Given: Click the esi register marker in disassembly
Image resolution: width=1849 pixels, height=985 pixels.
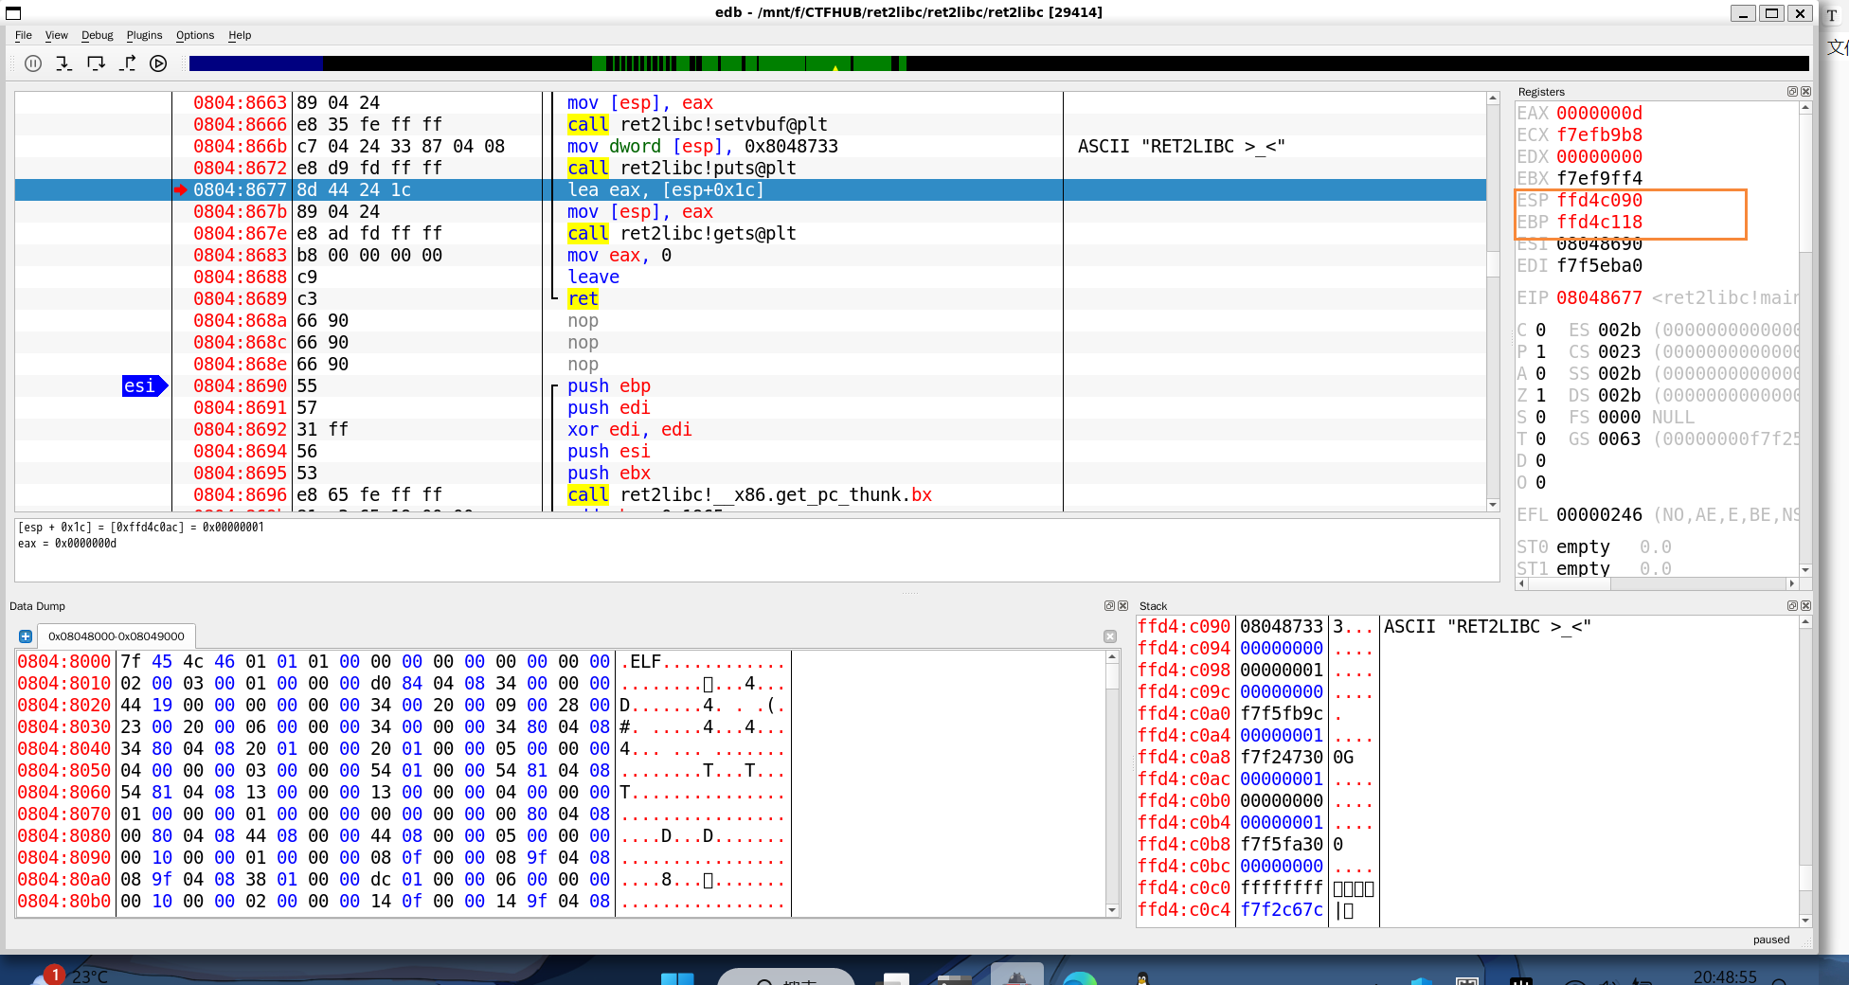Looking at the screenshot, I should coord(144,385).
